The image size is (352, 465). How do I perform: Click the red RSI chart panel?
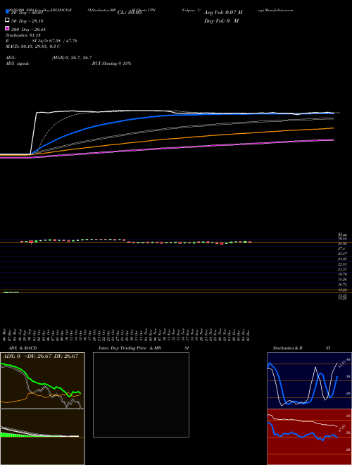pos(309,437)
